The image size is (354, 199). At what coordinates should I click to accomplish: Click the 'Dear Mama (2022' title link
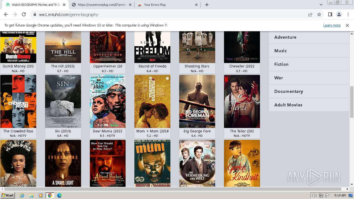coord(108,131)
